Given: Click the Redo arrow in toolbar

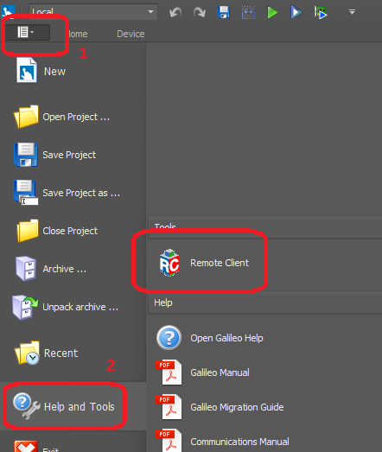Looking at the screenshot, I should click(200, 12).
